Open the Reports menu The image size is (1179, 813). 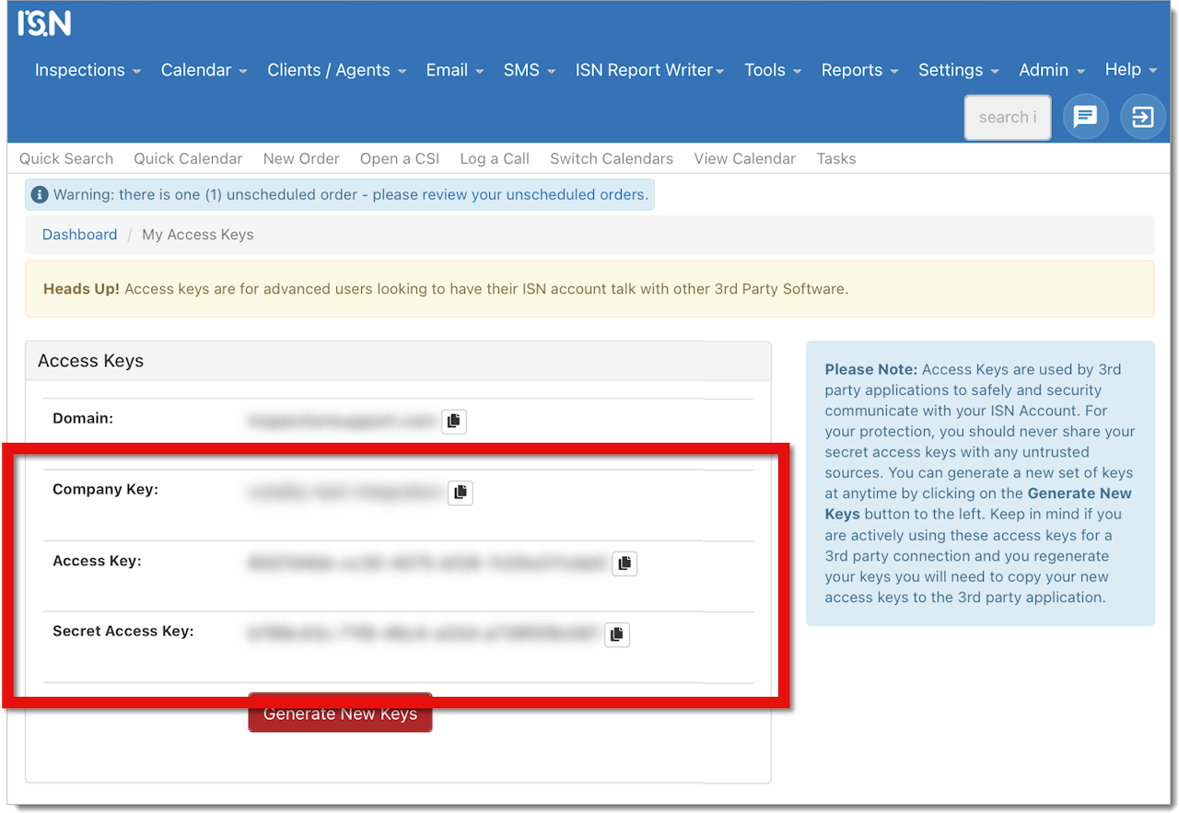click(859, 70)
